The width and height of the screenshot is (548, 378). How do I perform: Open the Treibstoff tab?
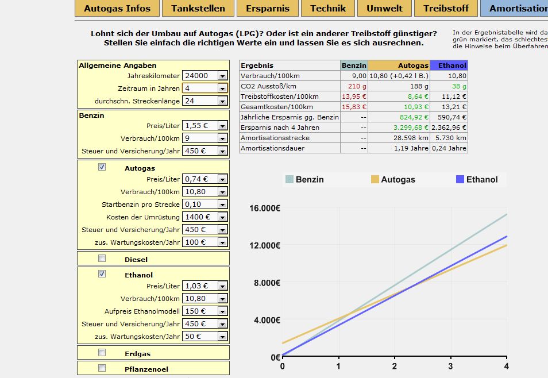tap(446, 9)
